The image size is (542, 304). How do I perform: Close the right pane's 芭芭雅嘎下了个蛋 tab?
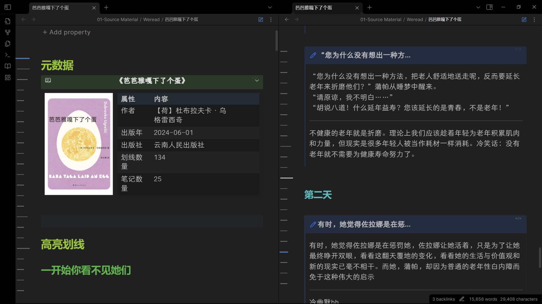[x=357, y=8]
